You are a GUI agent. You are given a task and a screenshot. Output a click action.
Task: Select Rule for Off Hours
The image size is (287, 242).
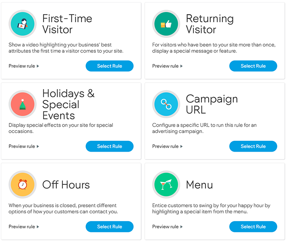(x=109, y=227)
